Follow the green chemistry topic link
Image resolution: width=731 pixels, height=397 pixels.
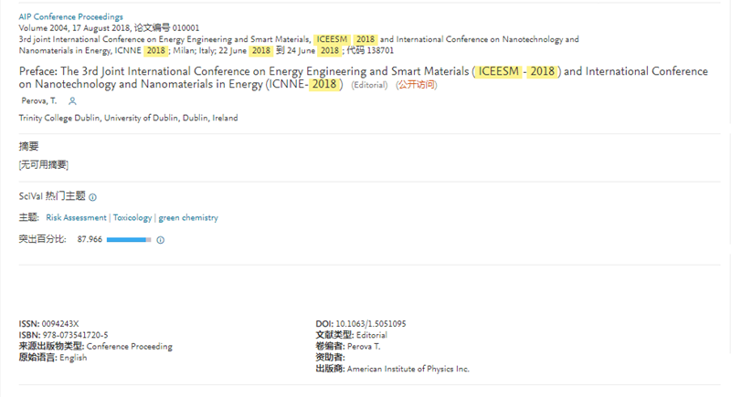tap(188, 218)
